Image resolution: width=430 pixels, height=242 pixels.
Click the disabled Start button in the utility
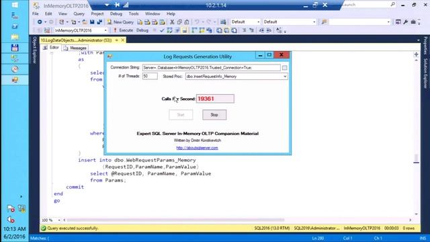coord(181,115)
